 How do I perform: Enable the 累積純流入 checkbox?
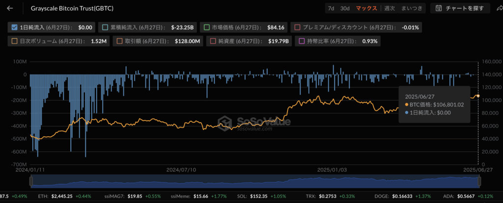pyautogui.click(x=105, y=27)
